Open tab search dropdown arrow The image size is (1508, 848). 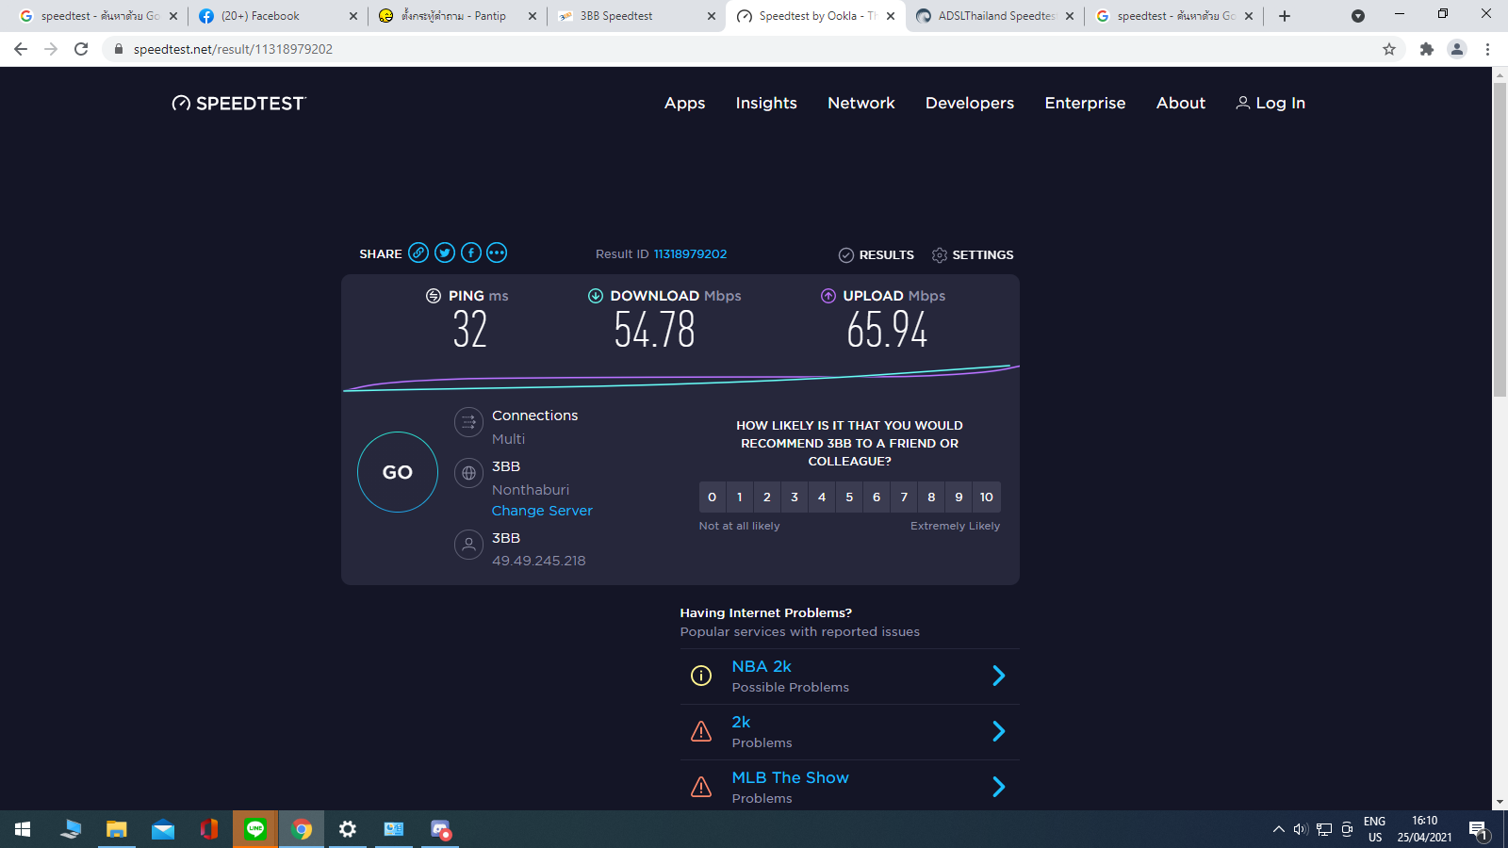1358,16
